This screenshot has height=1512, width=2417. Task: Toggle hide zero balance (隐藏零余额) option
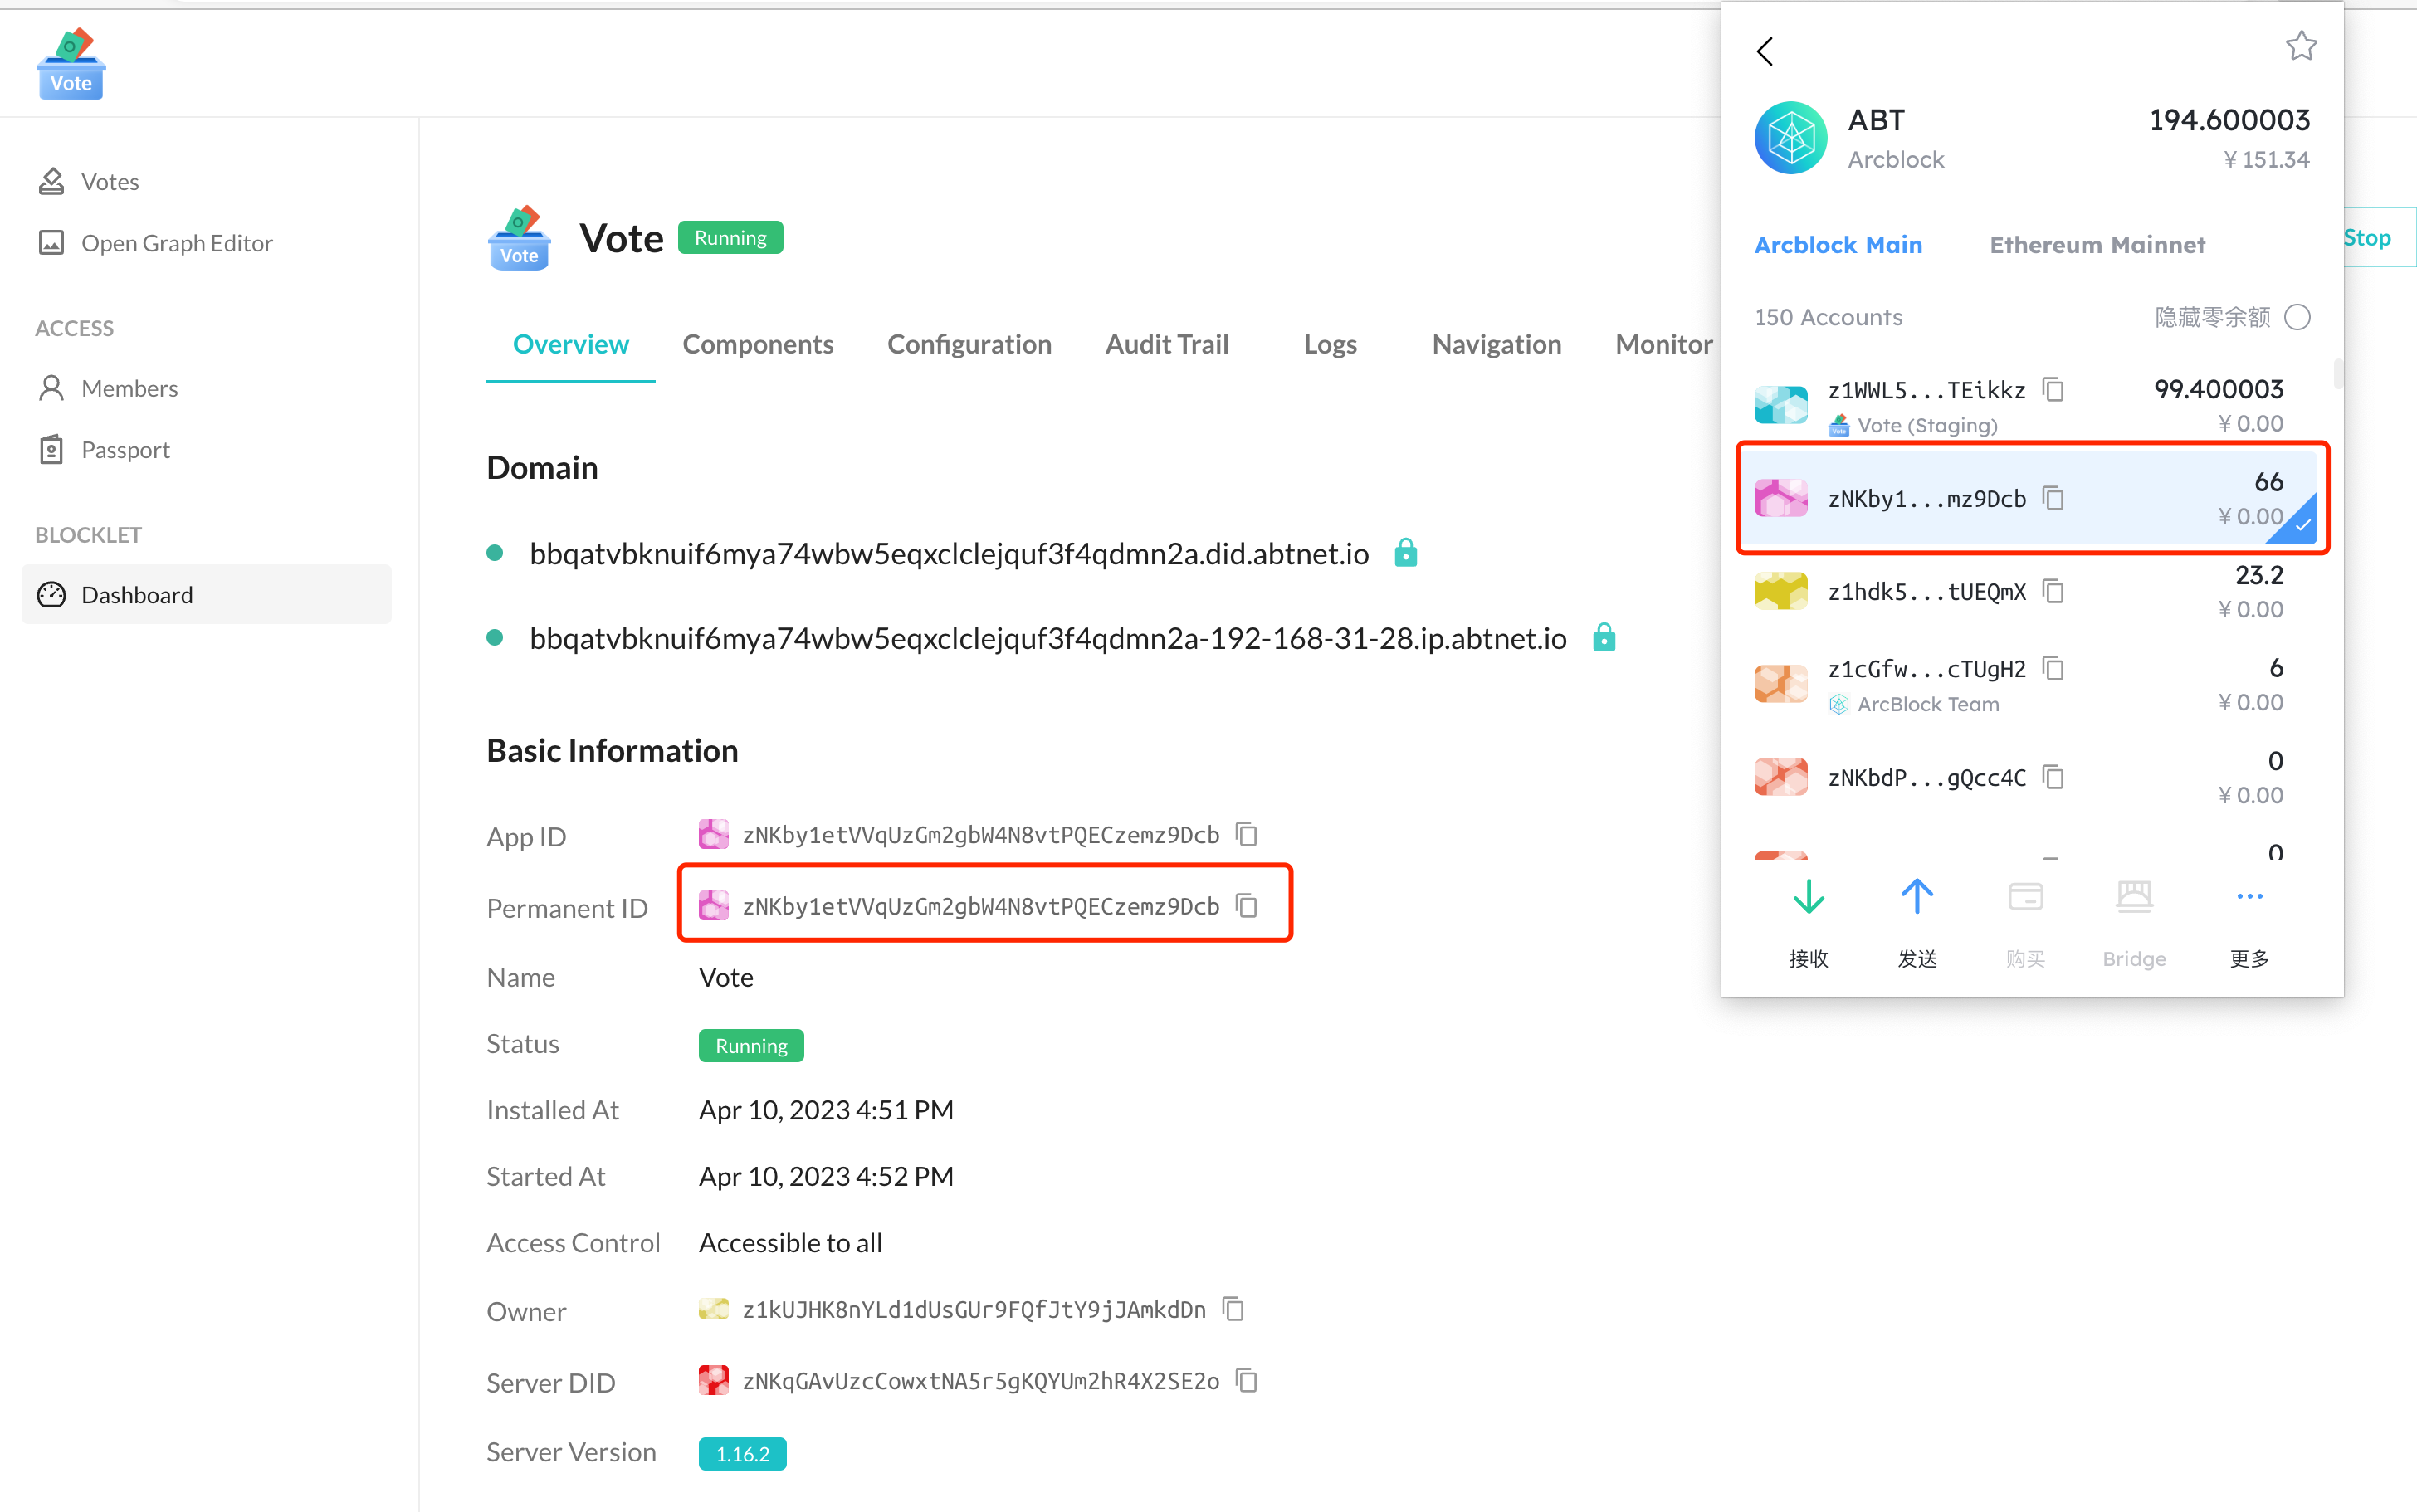(x=2297, y=317)
